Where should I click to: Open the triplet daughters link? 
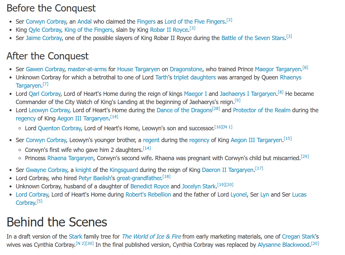tap(195, 78)
